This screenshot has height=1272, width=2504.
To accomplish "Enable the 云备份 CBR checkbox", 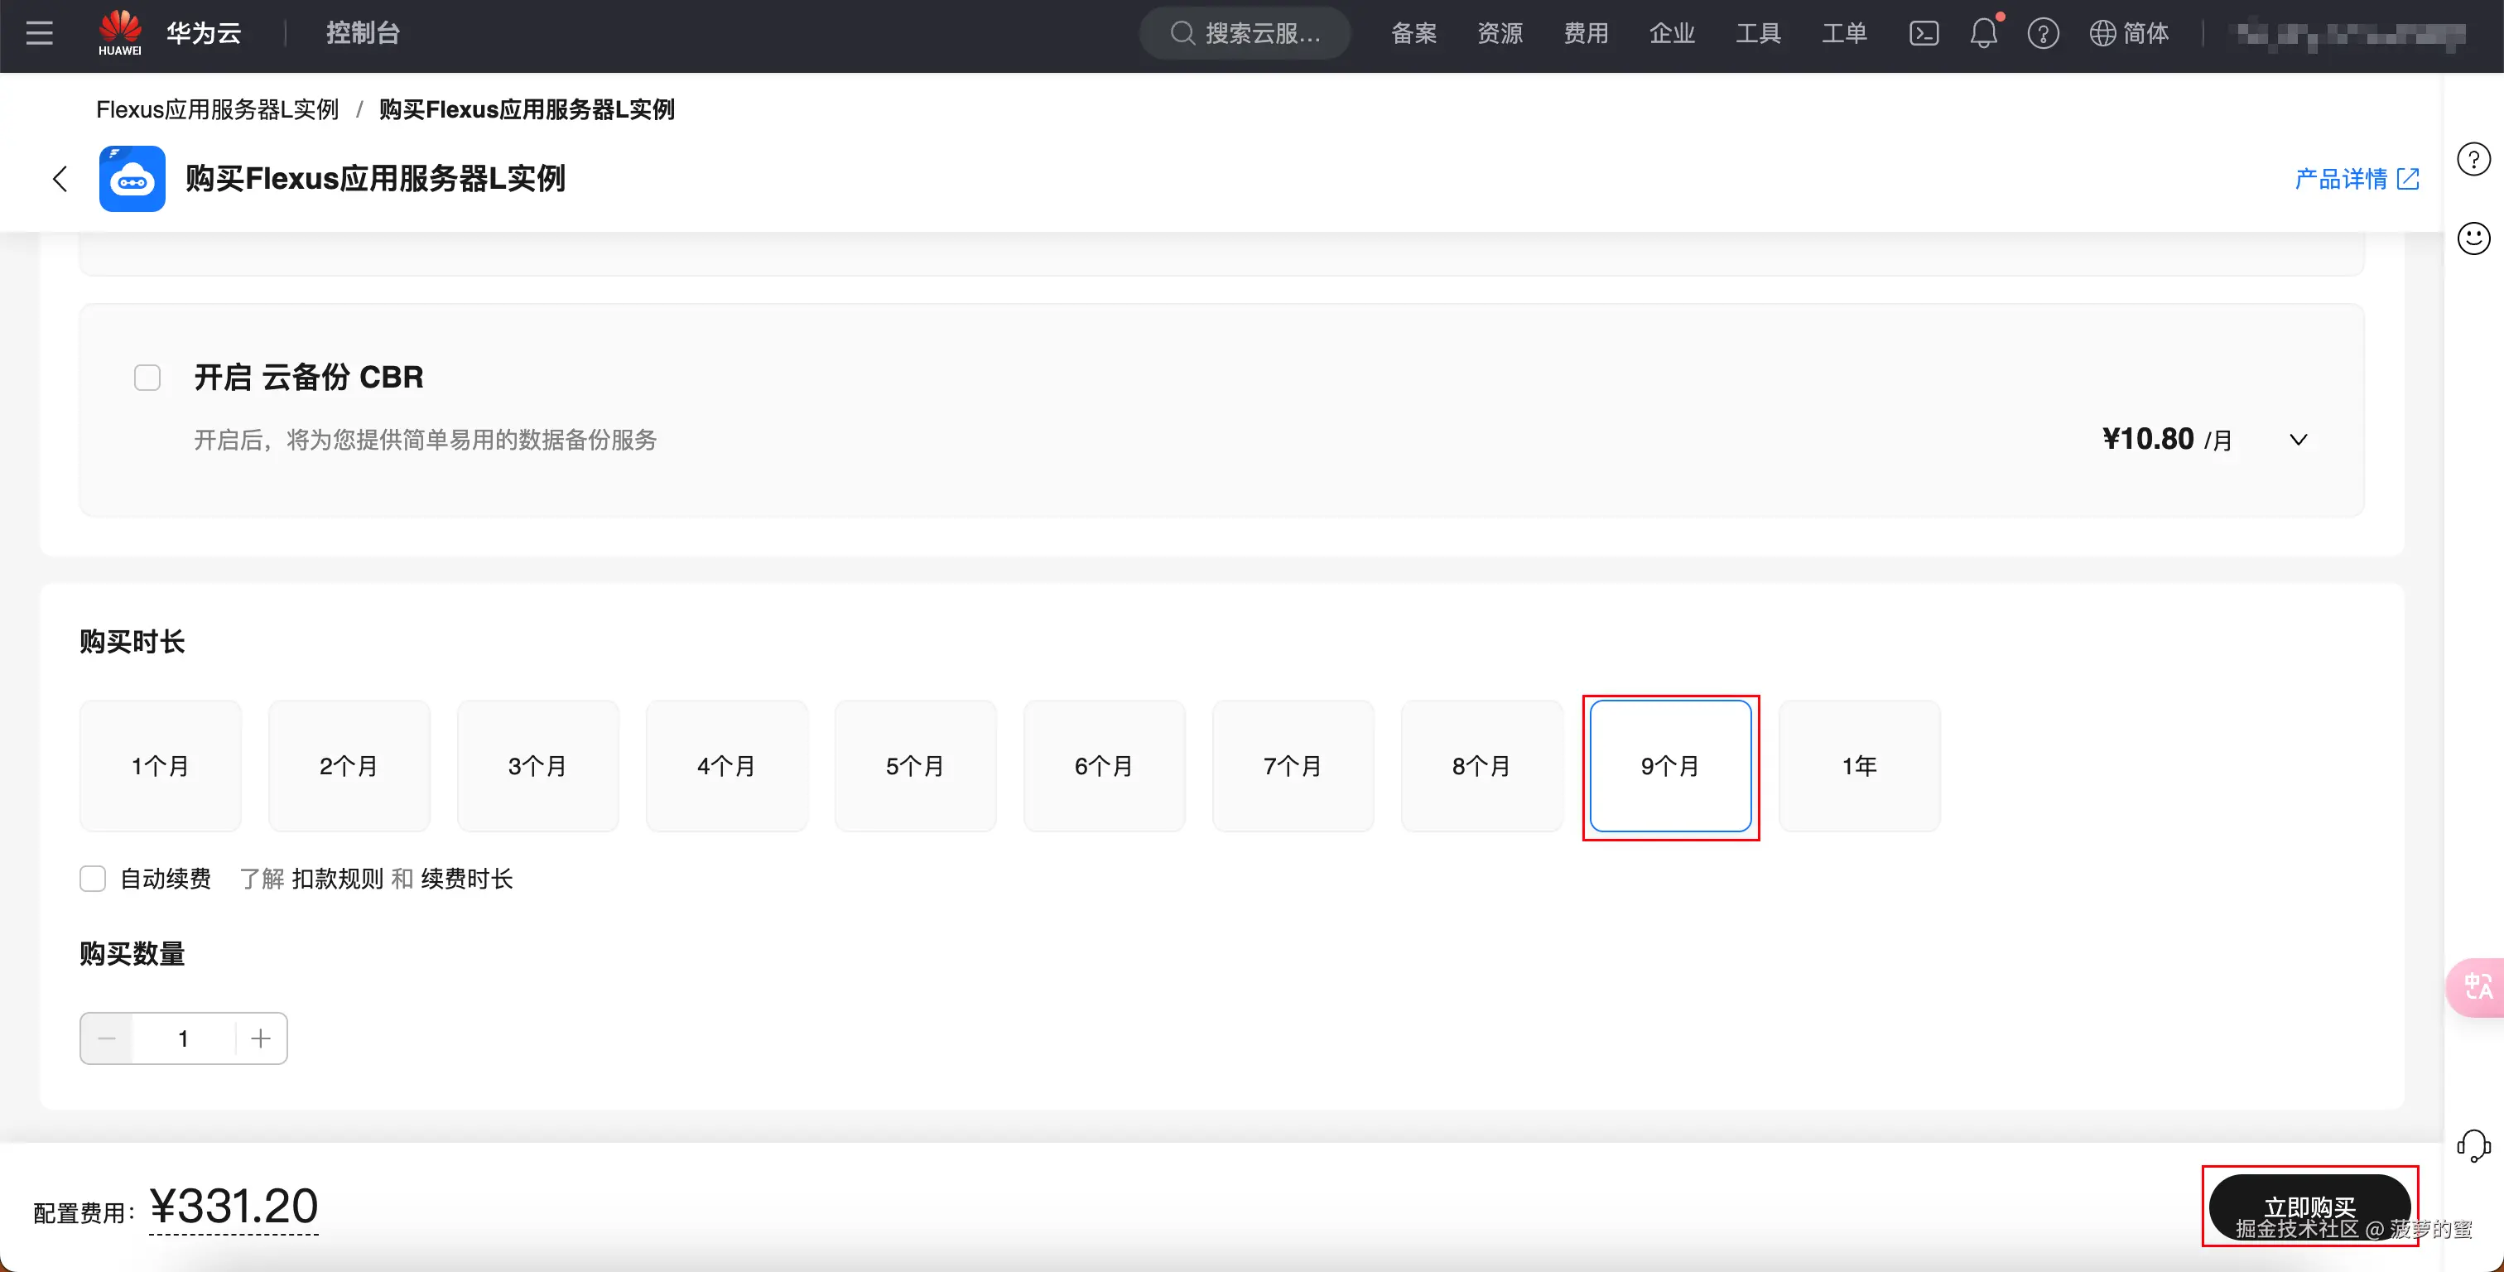I will click(x=147, y=378).
